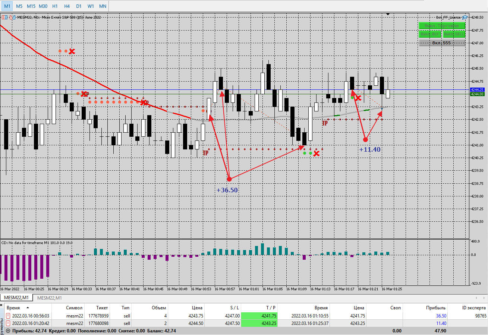Image resolution: width=488 pixels, height=335 pixels.
Task: Click the chart shift triangle marker
Action: click(x=388, y=14)
